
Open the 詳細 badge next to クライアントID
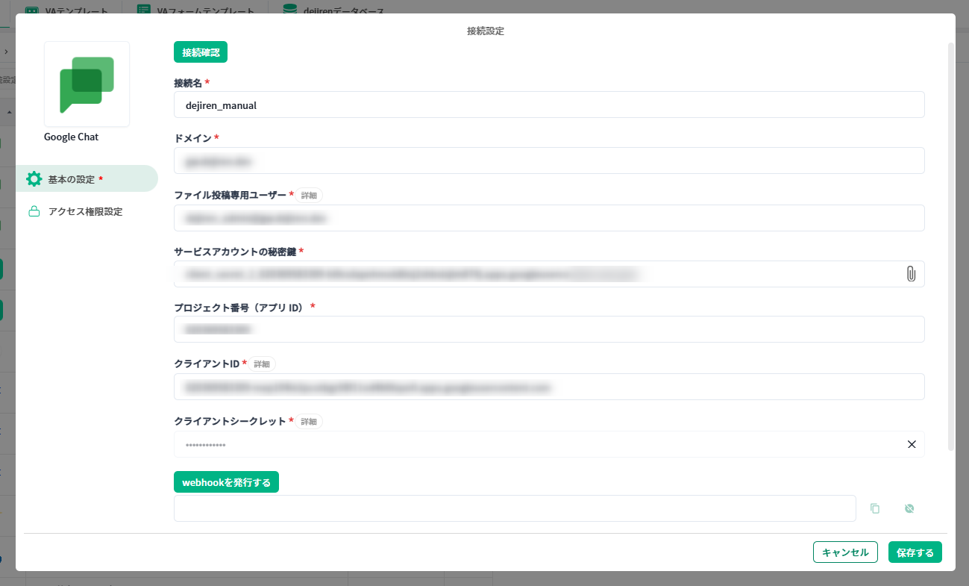pos(262,364)
